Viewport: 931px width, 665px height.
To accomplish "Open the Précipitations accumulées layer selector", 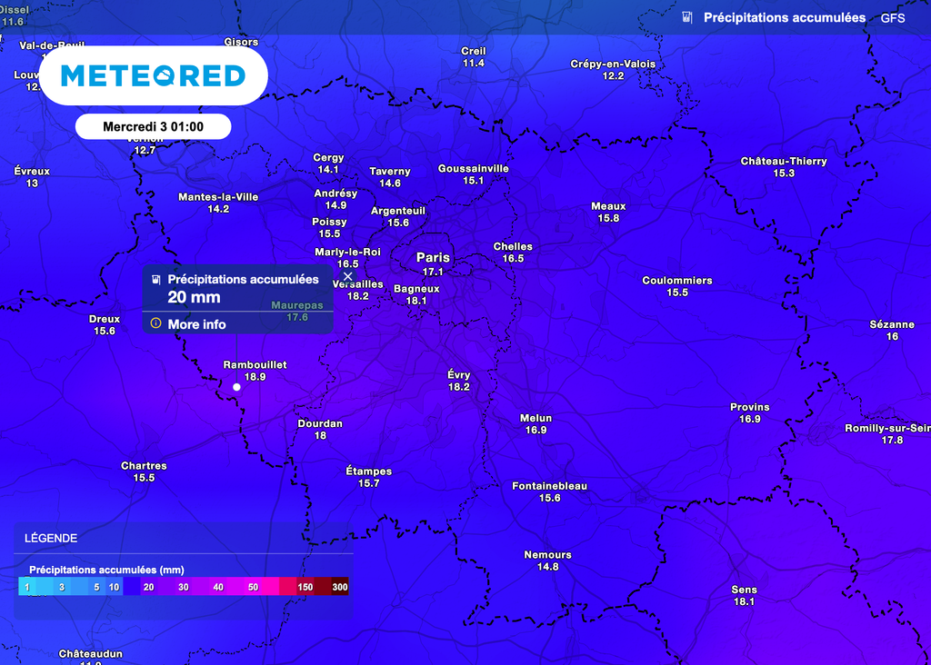I will pos(784,17).
